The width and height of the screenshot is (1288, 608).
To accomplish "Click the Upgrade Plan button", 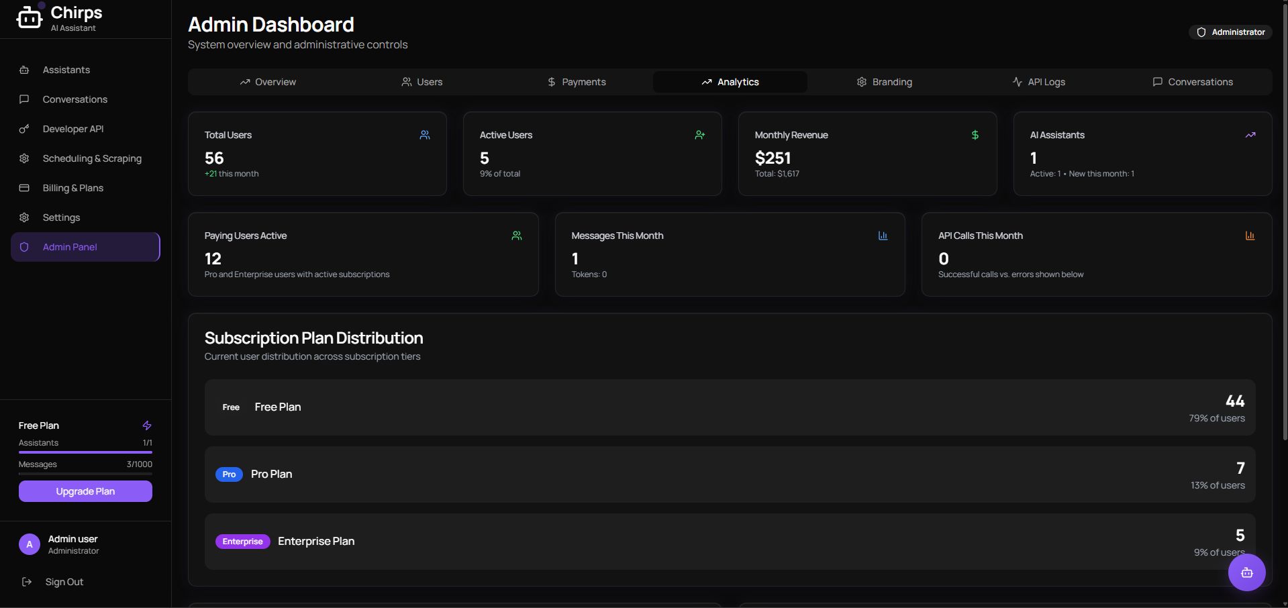I will 85,491.
